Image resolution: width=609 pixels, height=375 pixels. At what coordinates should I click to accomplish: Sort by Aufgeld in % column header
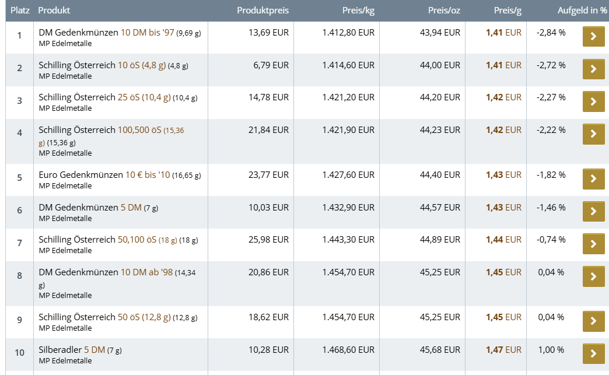[582, 10]
